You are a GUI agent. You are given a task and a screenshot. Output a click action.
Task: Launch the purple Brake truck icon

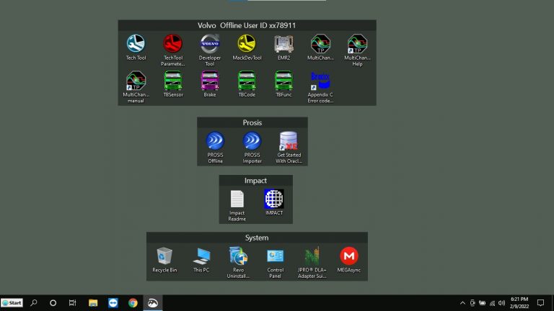click(209, 80)
